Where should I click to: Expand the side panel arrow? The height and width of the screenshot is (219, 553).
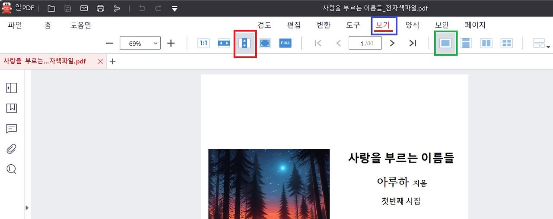coord(27,207)
